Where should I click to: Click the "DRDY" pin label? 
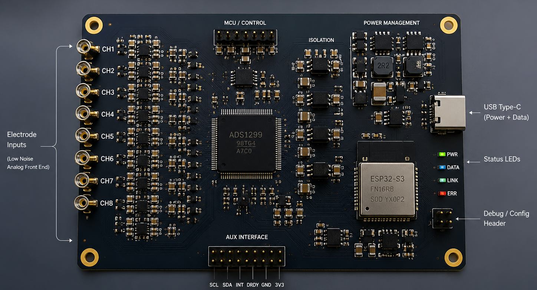tap(253, 285)
